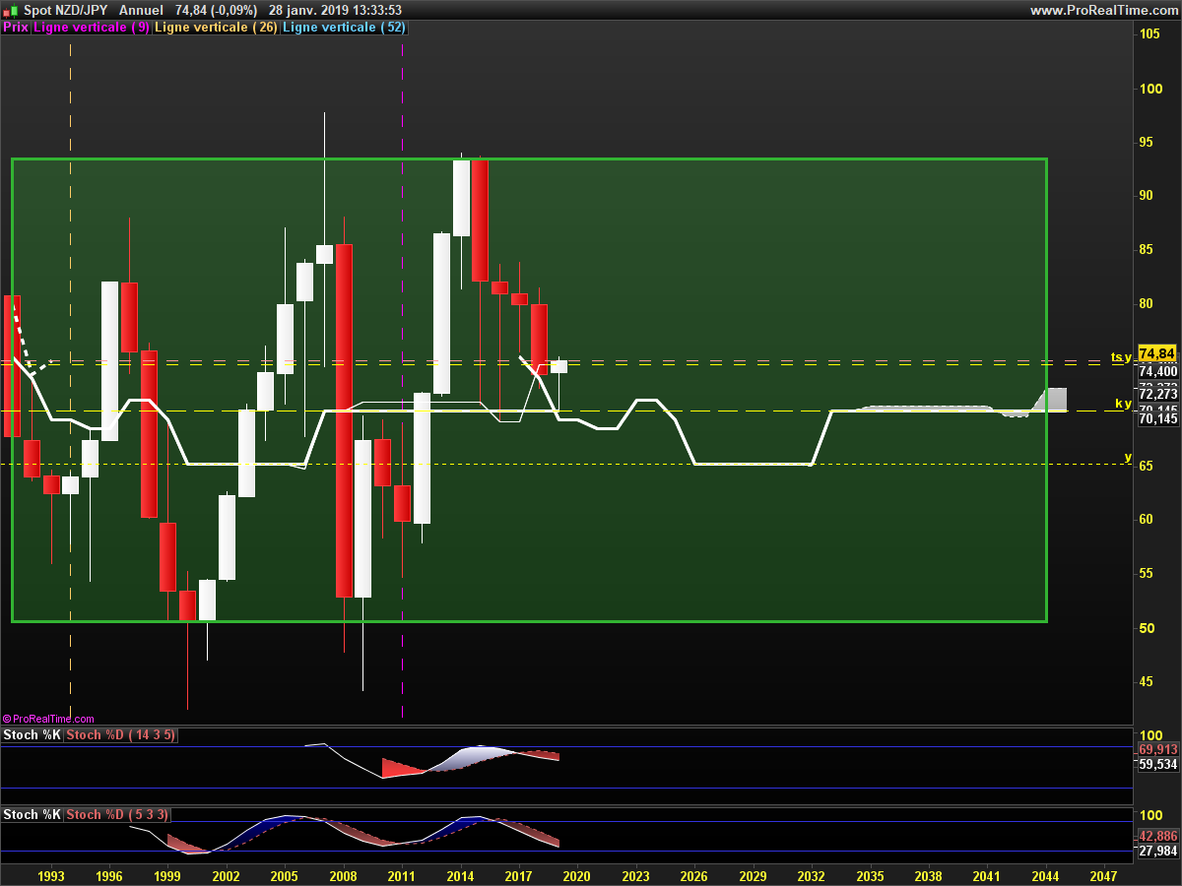Image resolution: width=1182 pixels, height=886 pixels.
Task: Click the 2026 label on time axis
Action: 694,875
